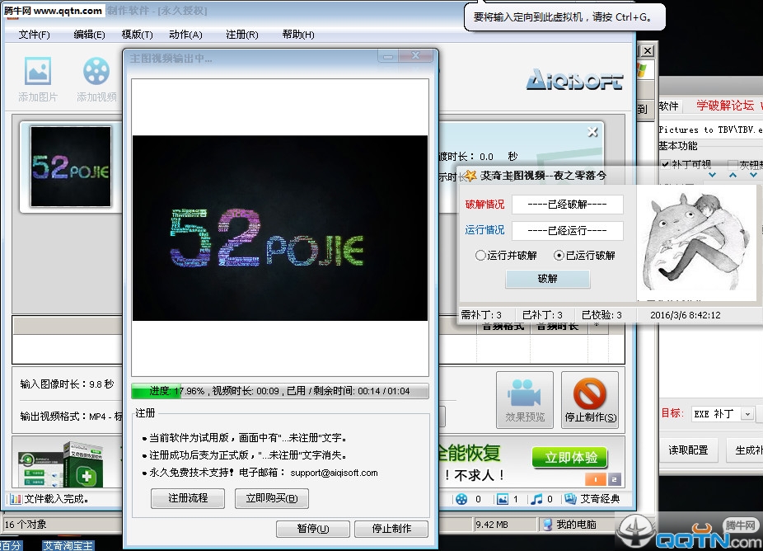Click the Pictures to TBV path field
This screenshot has width=763, height=551.
tap(710, 130)
